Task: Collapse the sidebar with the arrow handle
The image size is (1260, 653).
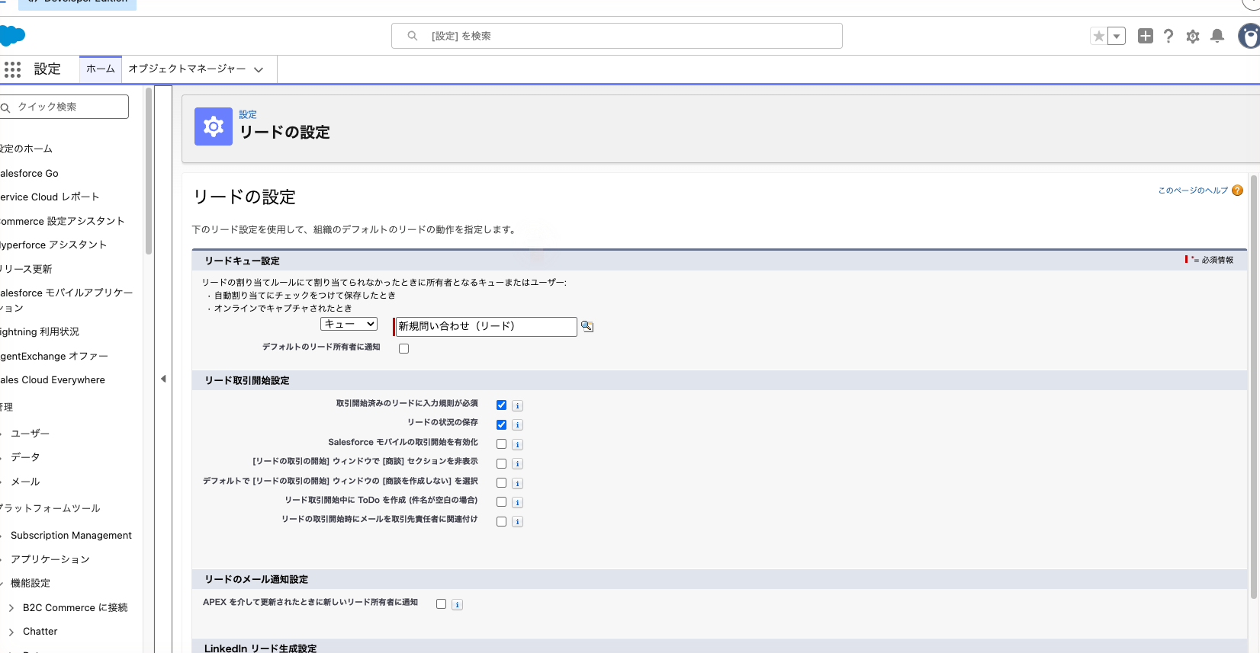Action: click(163, 379)
